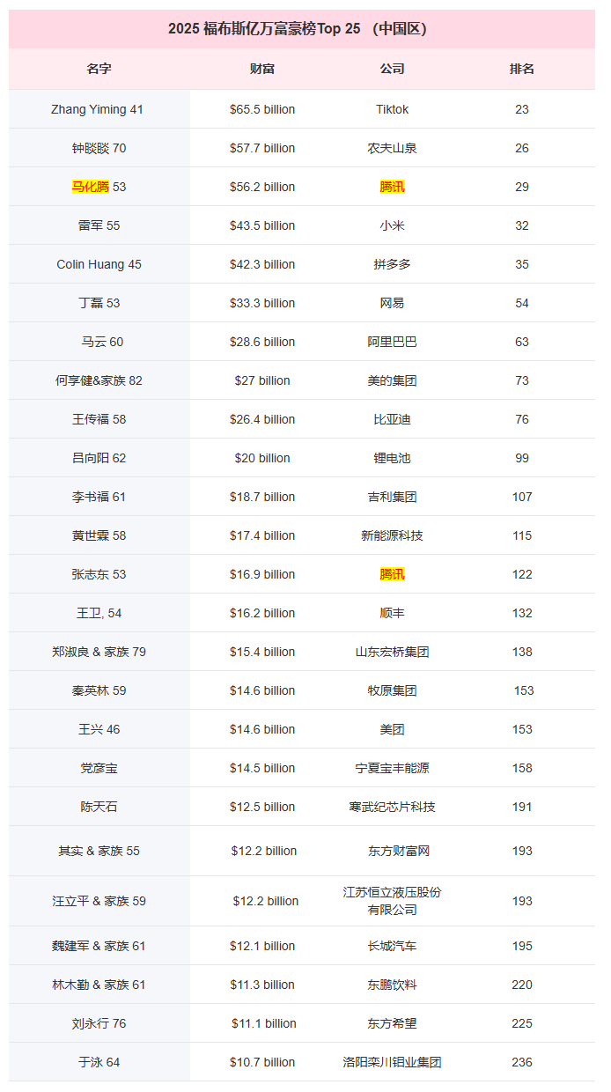Image resolution: width=611 pixels, height=1092 pixels.
Task: Click the Colin Huang 45 cell
Action: tap(99, 264)
